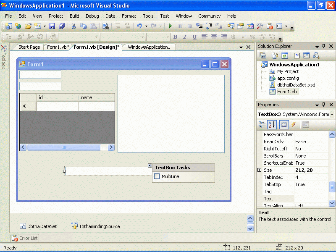The width and height of the screenshot is (336, 252).
Task: Click the Undo arrow icon
Action: pos(139,26)
